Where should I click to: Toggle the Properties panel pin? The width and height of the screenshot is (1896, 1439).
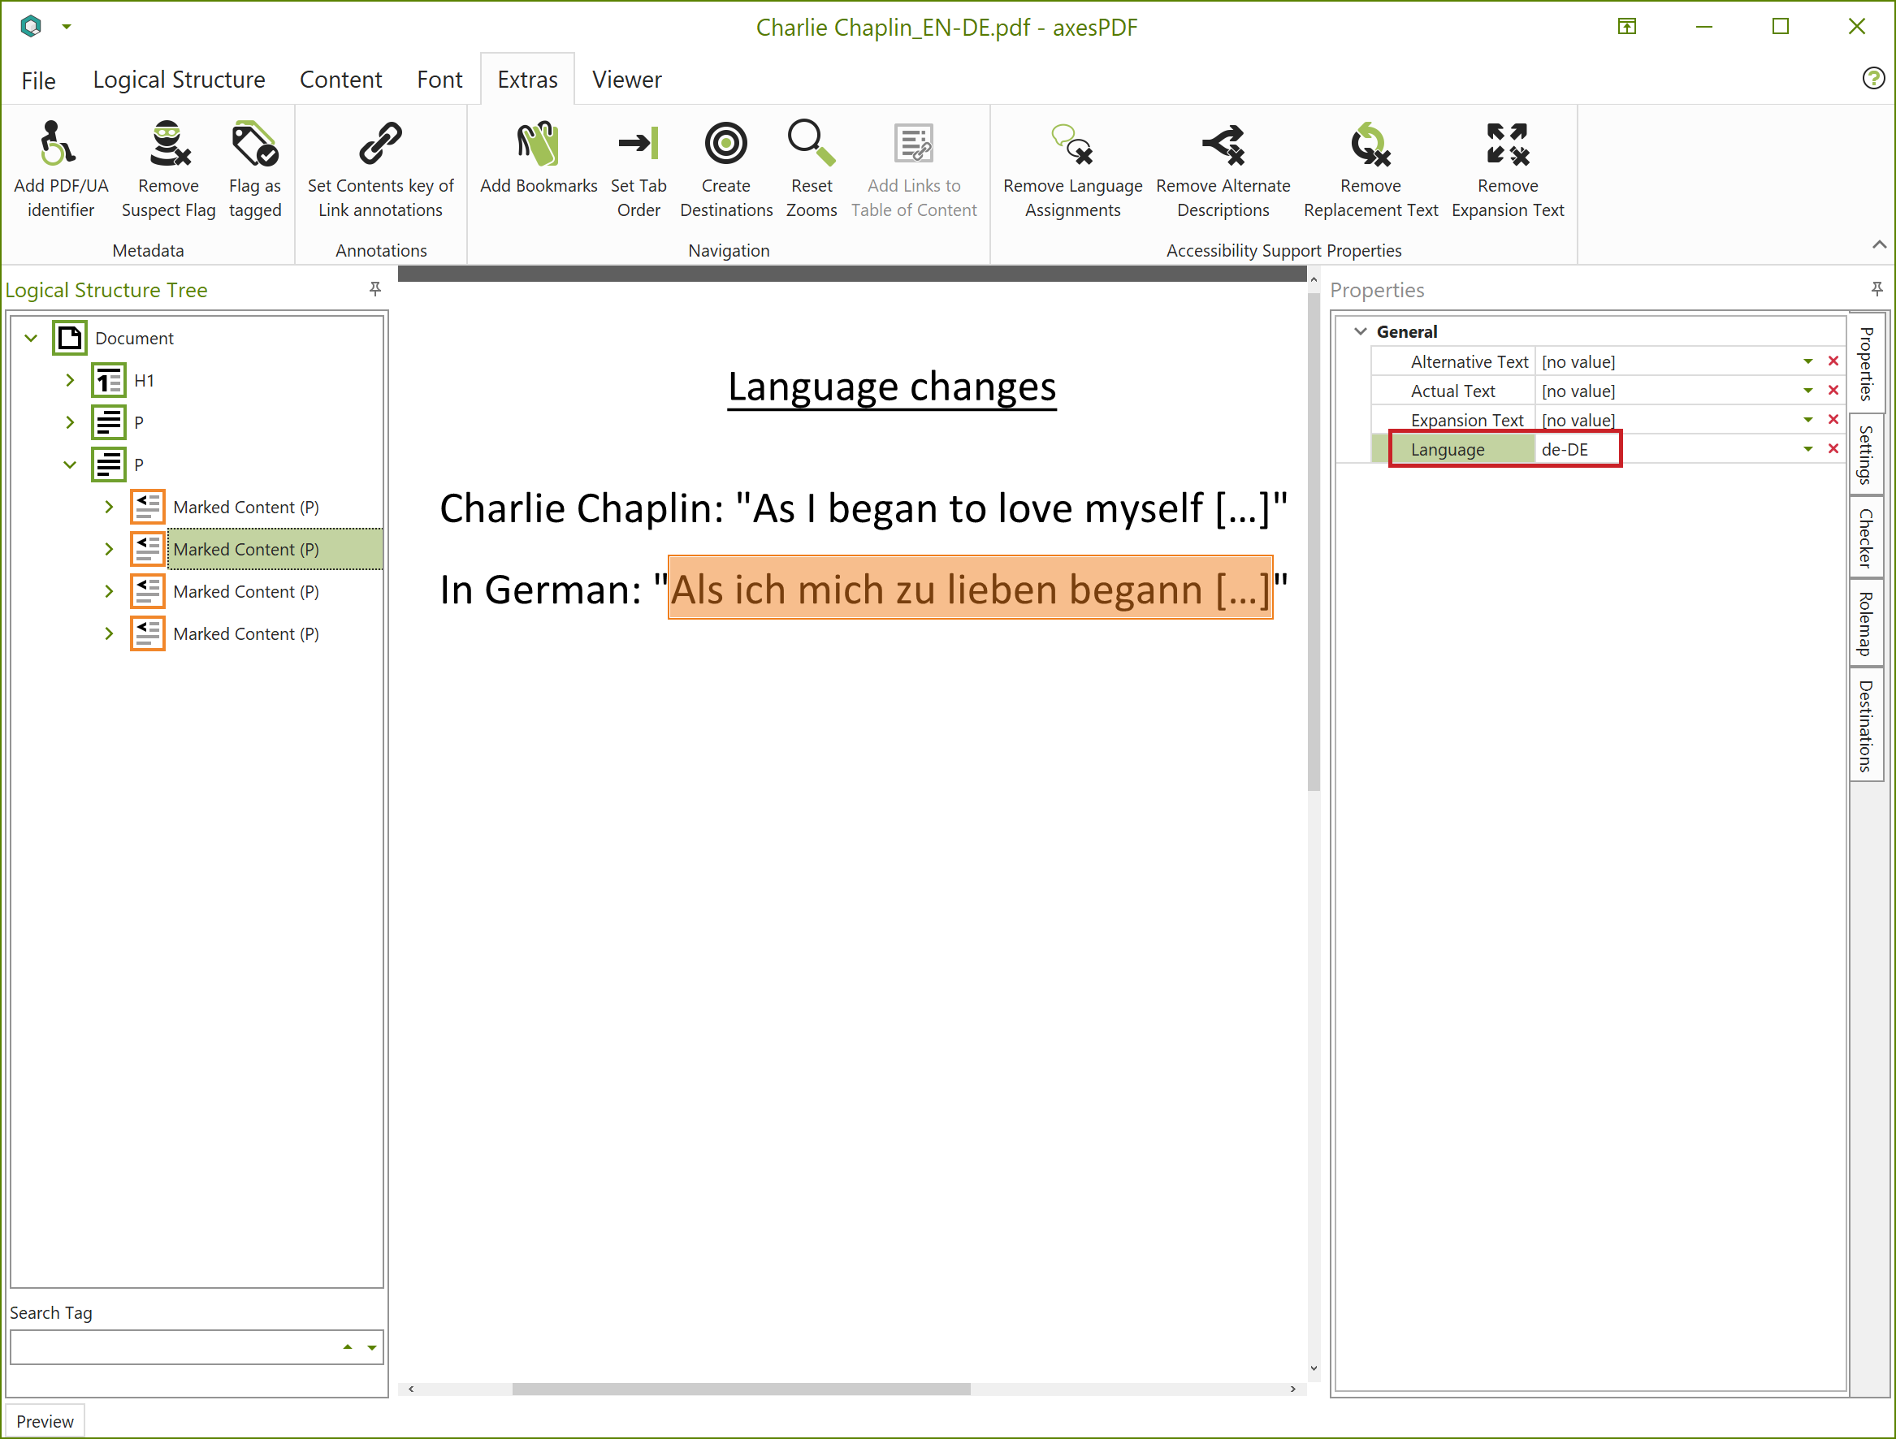coord(1878,289)
